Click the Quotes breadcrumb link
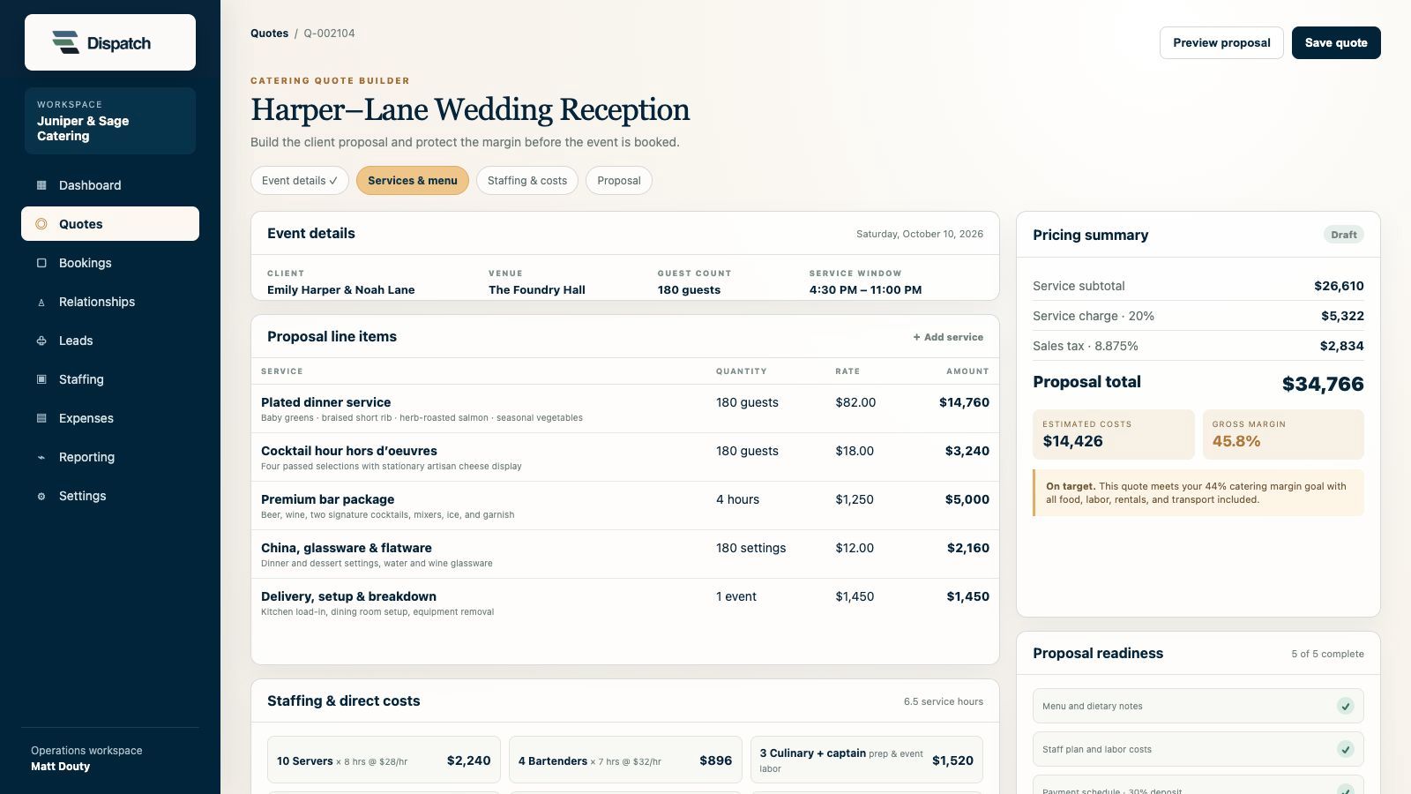 (269, 34)
